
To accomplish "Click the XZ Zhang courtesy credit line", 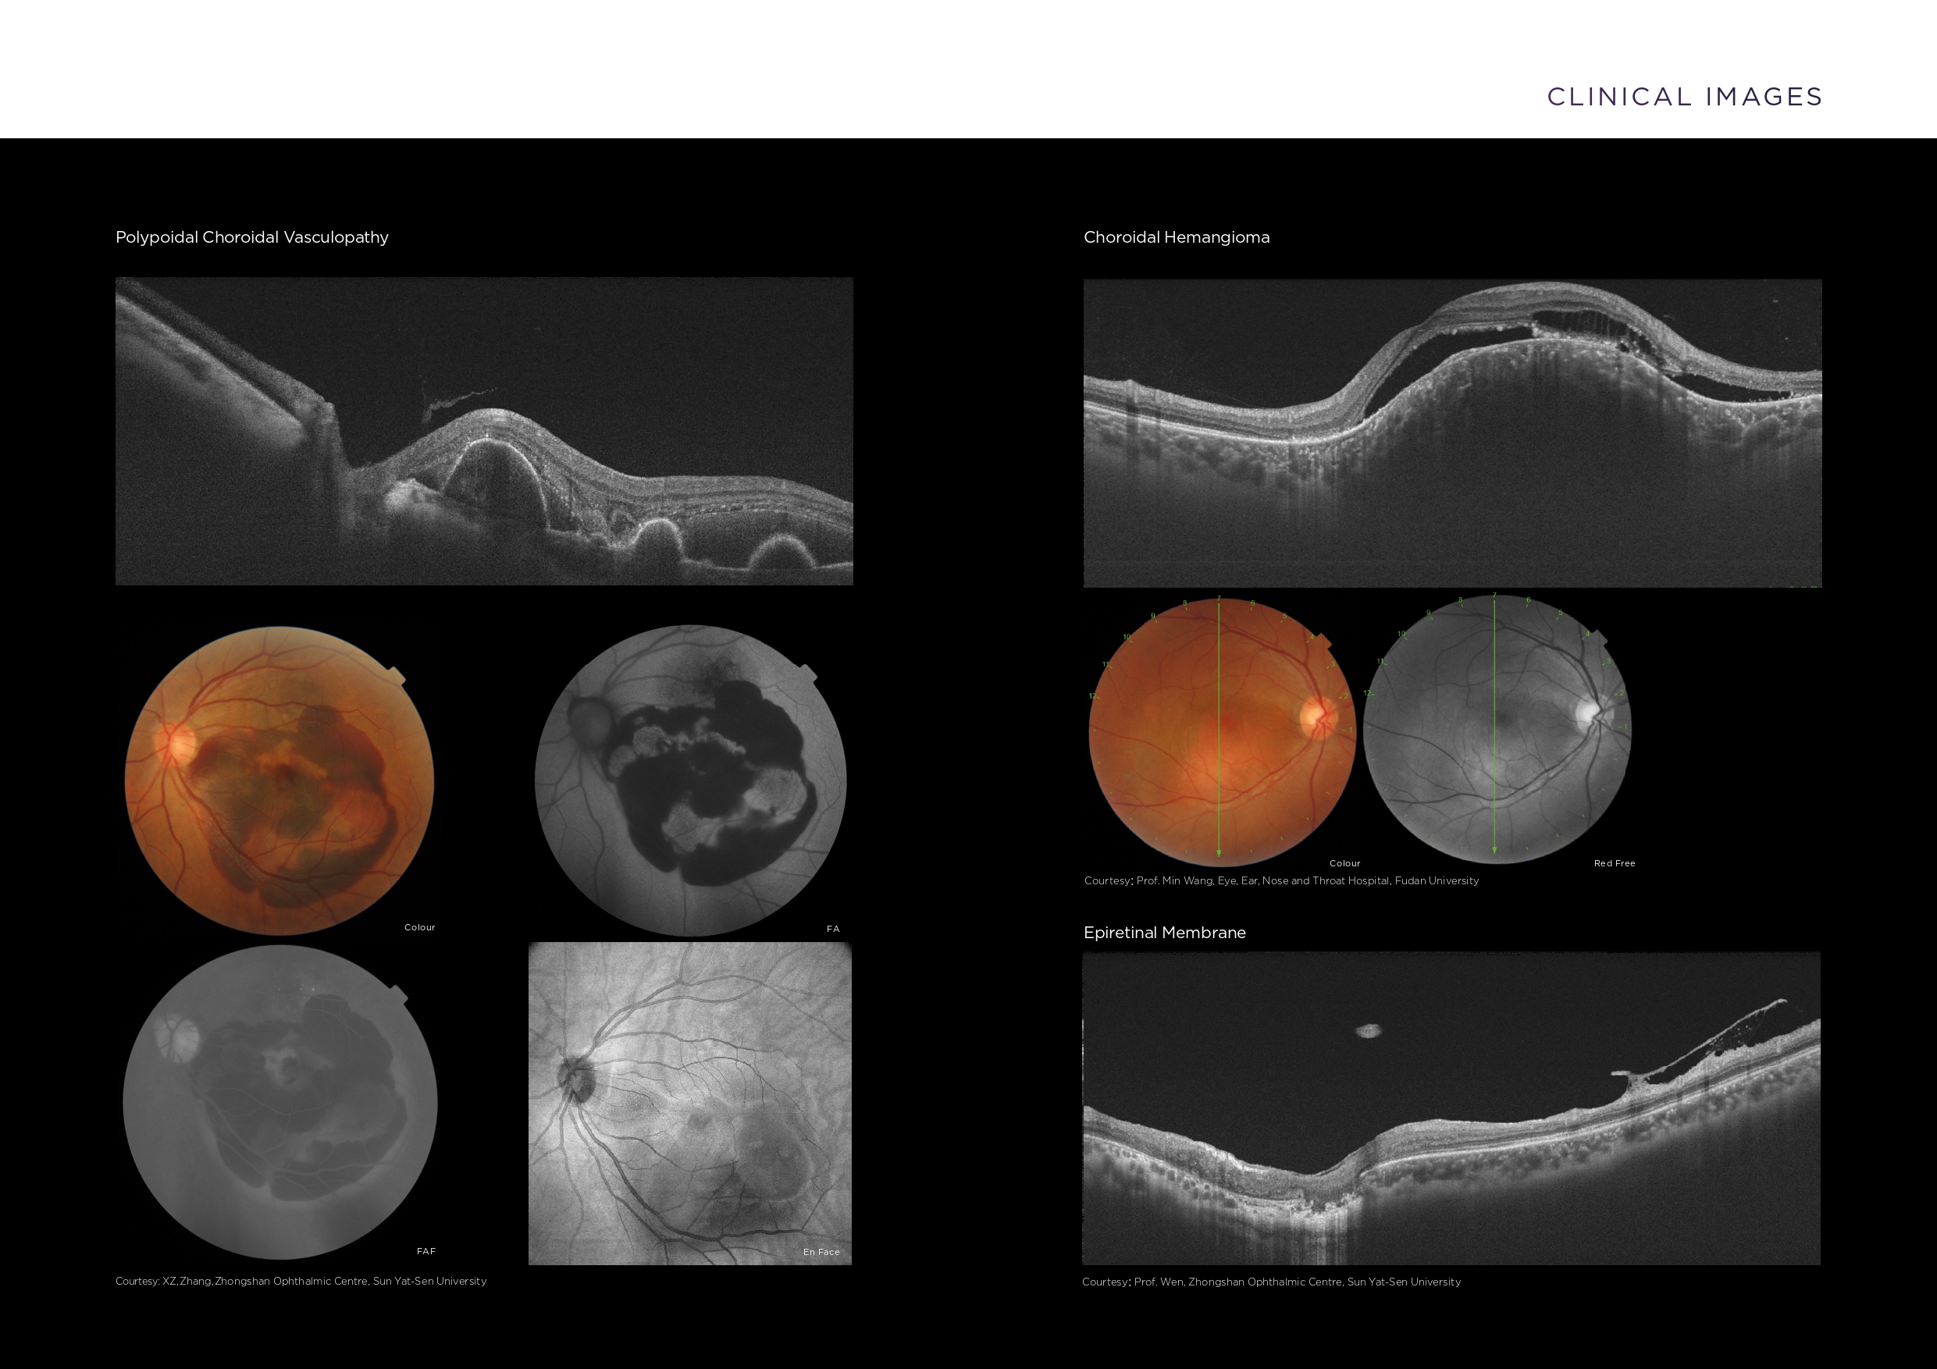I will (x=301, y=1281).
